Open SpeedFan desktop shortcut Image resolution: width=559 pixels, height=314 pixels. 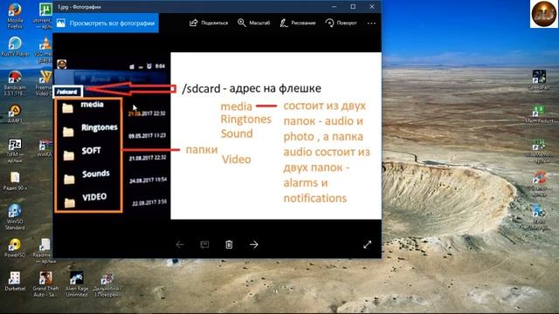coord(539,79)
